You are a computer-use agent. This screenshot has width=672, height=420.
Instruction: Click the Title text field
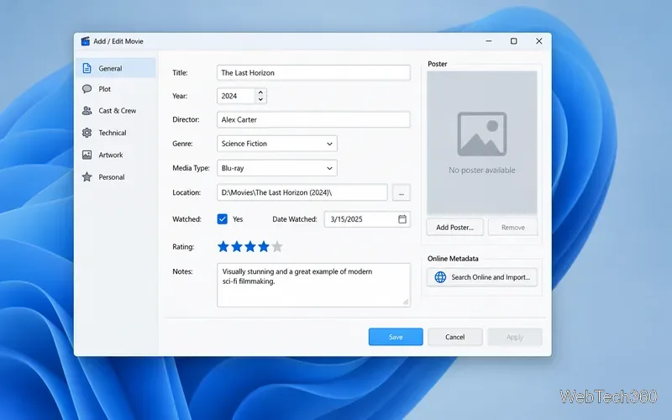coord(313,73)
